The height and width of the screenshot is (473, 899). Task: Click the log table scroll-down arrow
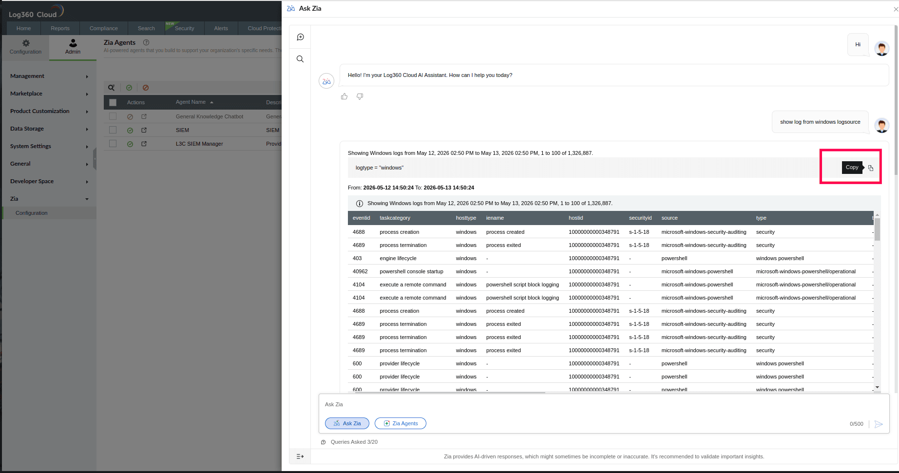(877, 387)
